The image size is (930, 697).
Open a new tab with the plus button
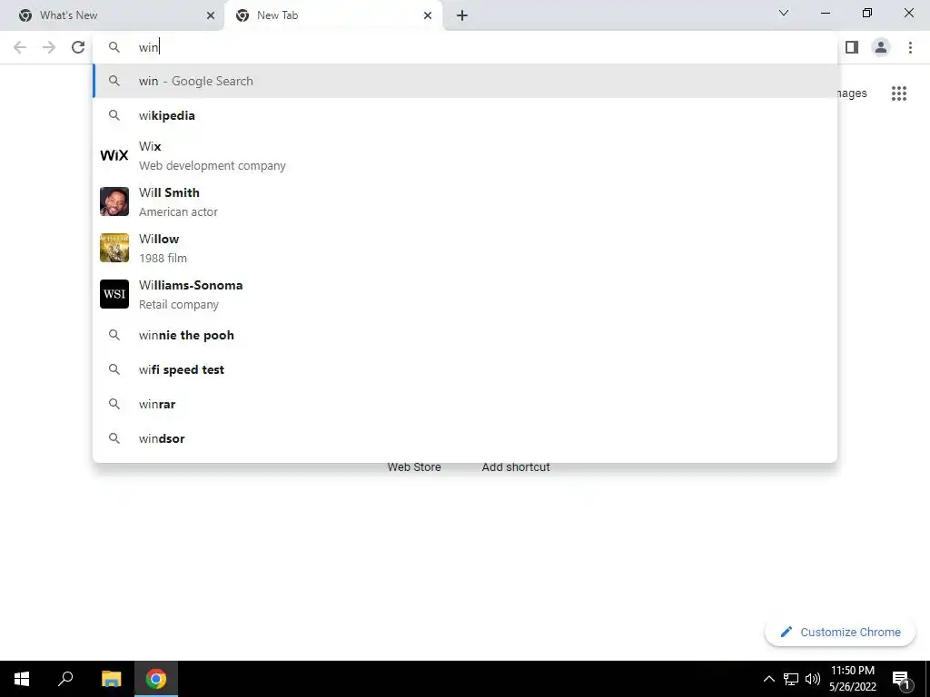[x=462, y=15]
